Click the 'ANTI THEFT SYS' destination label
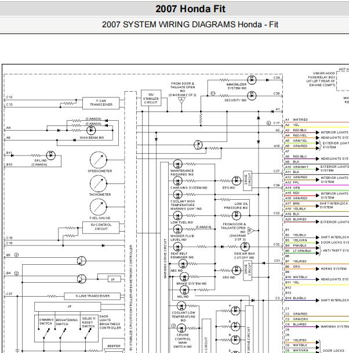The width and height of the screenshot is (349, 353). [336, 251]
